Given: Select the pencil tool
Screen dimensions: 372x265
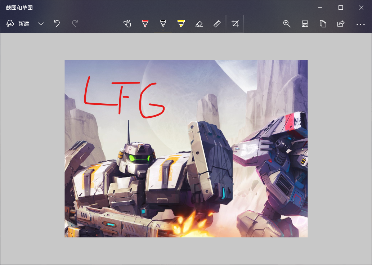Looking at the screenshot, I should pos(163,24).
